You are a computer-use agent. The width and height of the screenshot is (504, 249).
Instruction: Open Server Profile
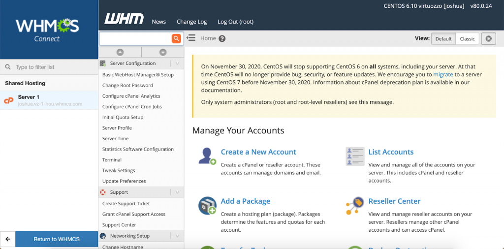[x=117, y=128]
